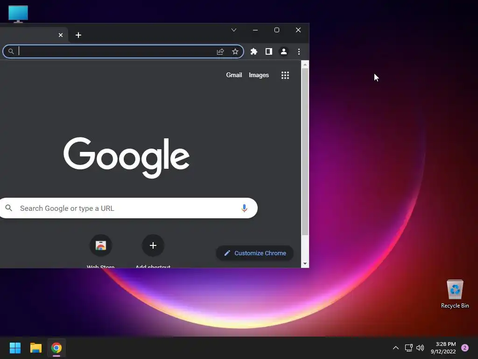Open the Web Store shortcut
Screen dimensions: 478x359
click(101, 251)
